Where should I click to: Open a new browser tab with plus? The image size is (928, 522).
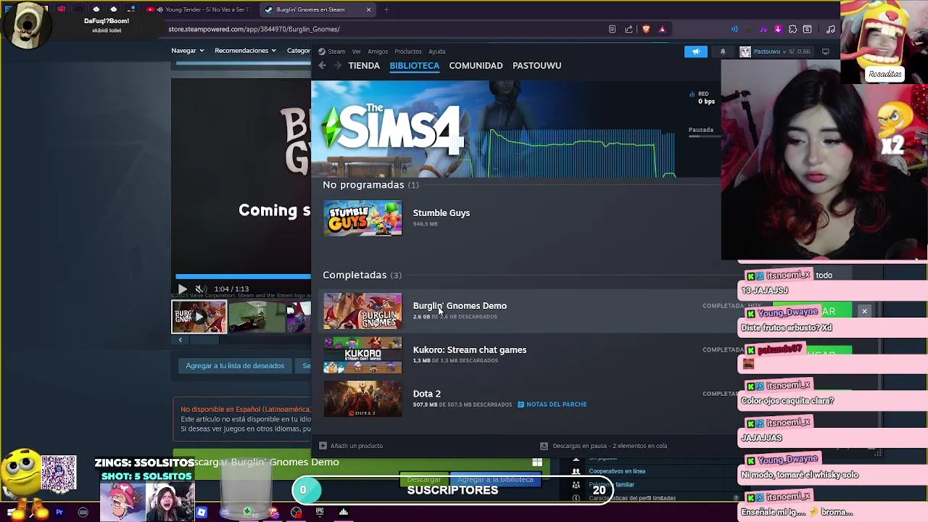click(386, 9)
